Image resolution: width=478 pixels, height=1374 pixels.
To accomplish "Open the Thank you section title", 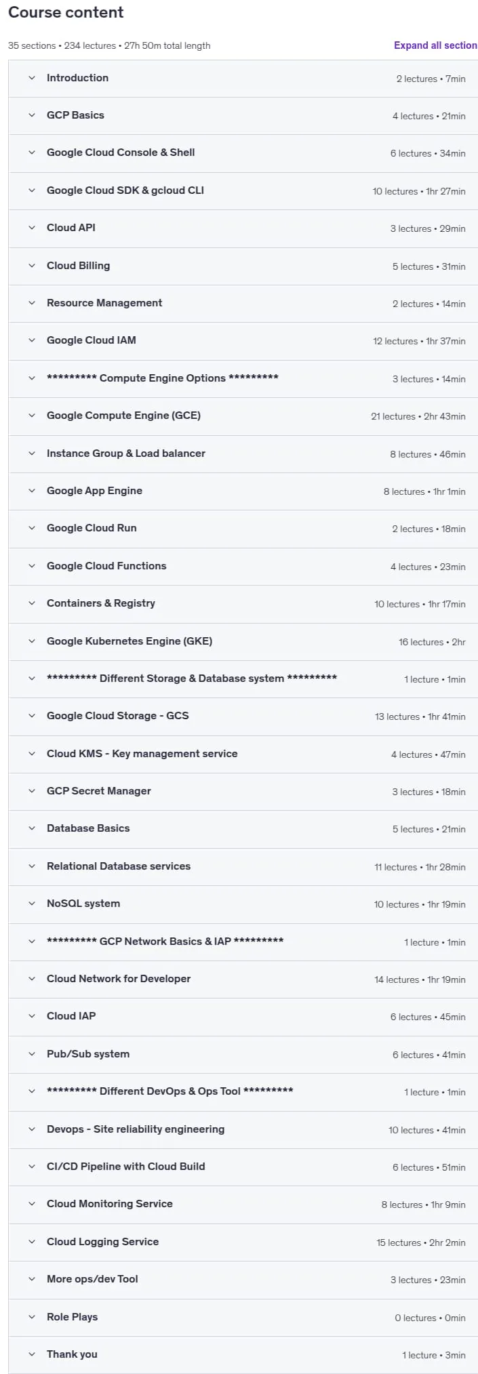I will (x=72, y=1354).
